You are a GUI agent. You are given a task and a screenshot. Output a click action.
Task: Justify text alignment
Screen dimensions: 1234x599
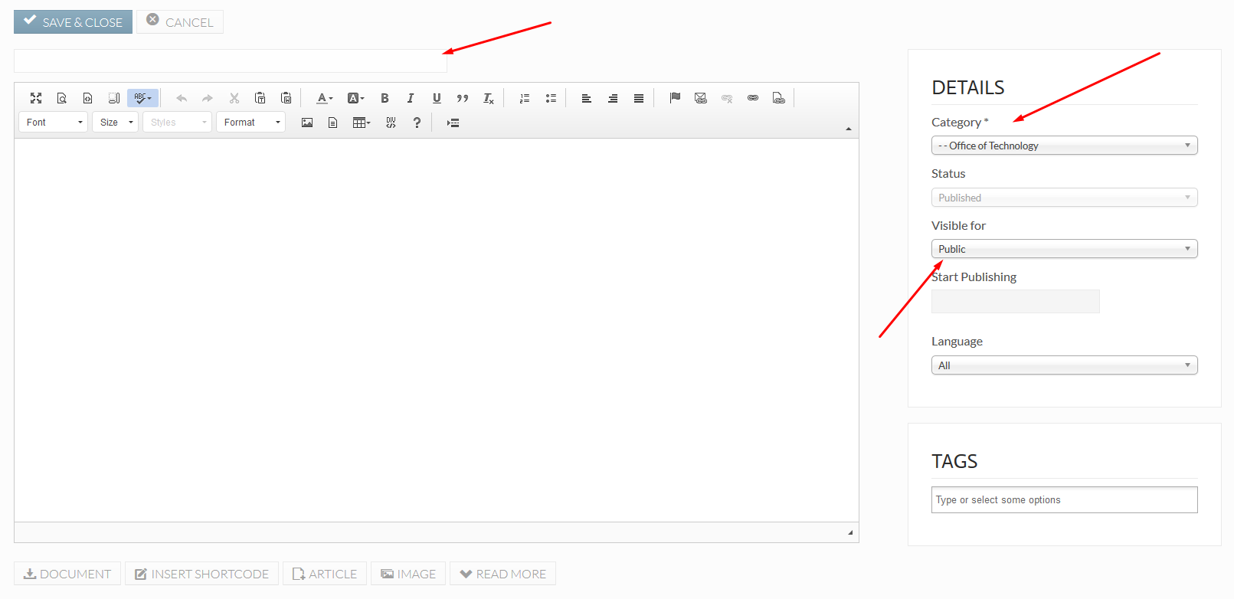639,98
